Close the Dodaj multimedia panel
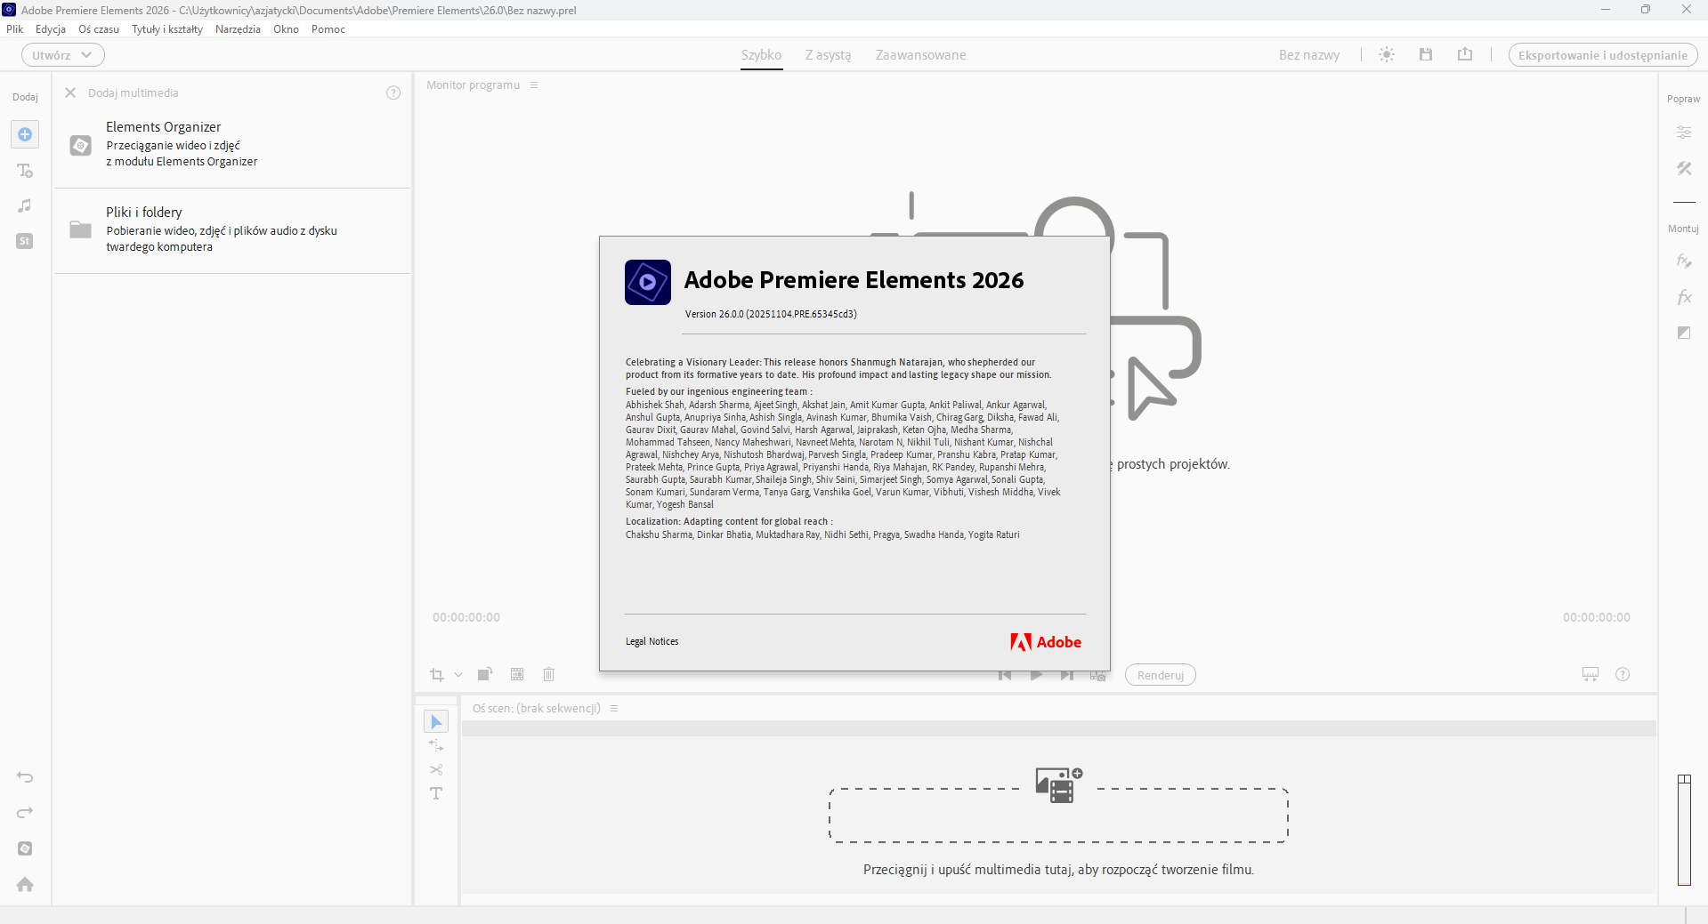The height and width of the screenshot is (924, 1708). pos(70,92)
